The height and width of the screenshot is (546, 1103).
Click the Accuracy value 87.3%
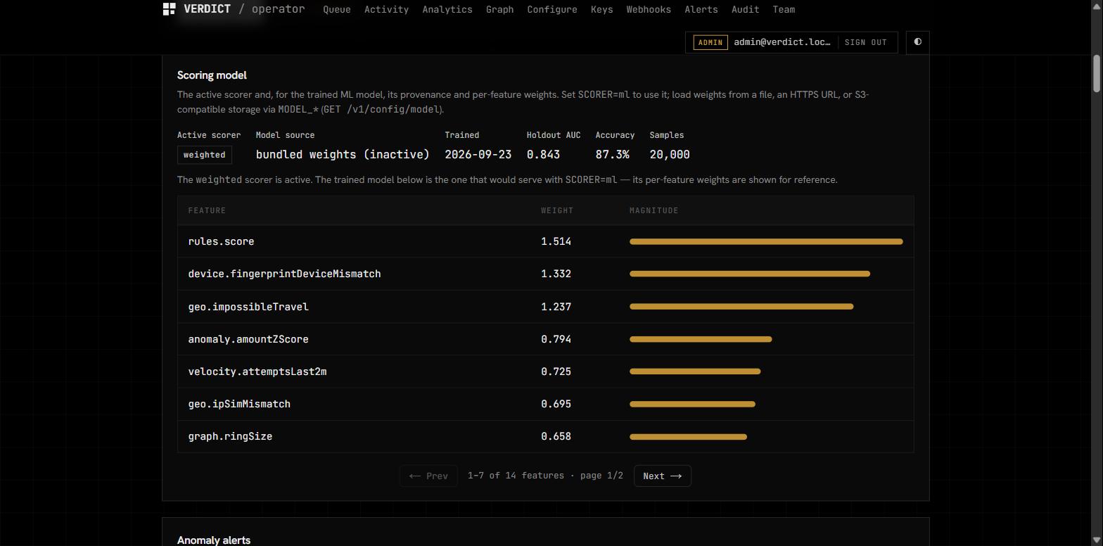[x=613, y=155]
